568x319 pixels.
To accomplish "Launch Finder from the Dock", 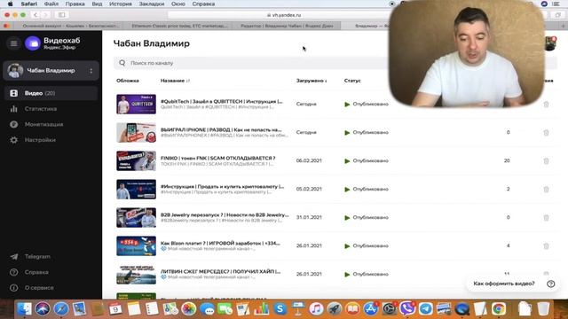I will 24,309.
